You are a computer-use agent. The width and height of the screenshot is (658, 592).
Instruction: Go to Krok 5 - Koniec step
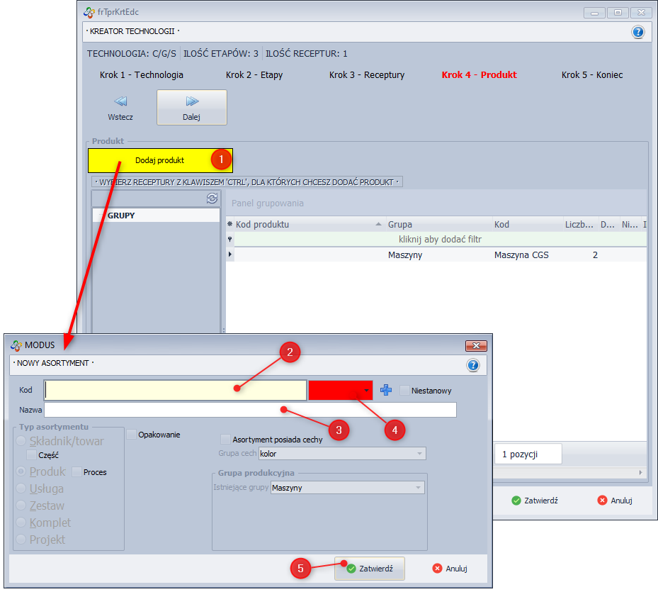click(592, 74)
